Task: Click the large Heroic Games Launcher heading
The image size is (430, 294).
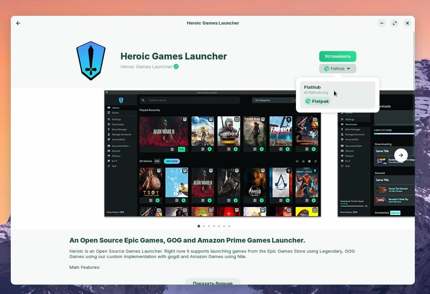Action: pyautogui.click(x=174, y=56)
